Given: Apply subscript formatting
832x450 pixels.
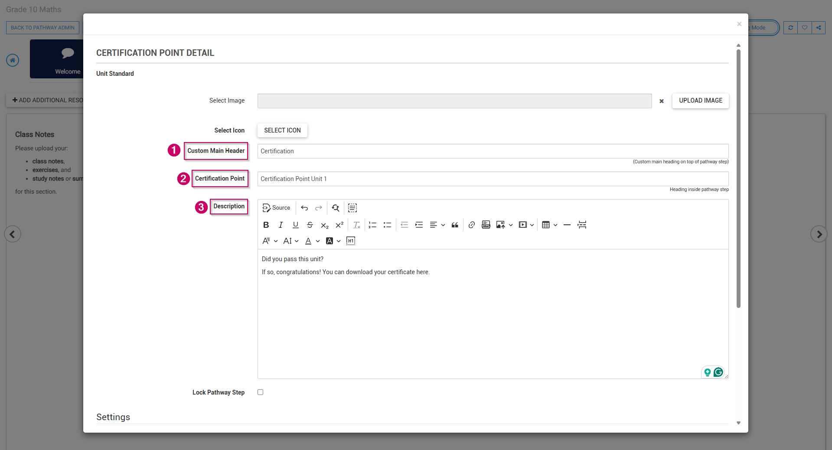Looking at the screenshot, I should [325, 225].
